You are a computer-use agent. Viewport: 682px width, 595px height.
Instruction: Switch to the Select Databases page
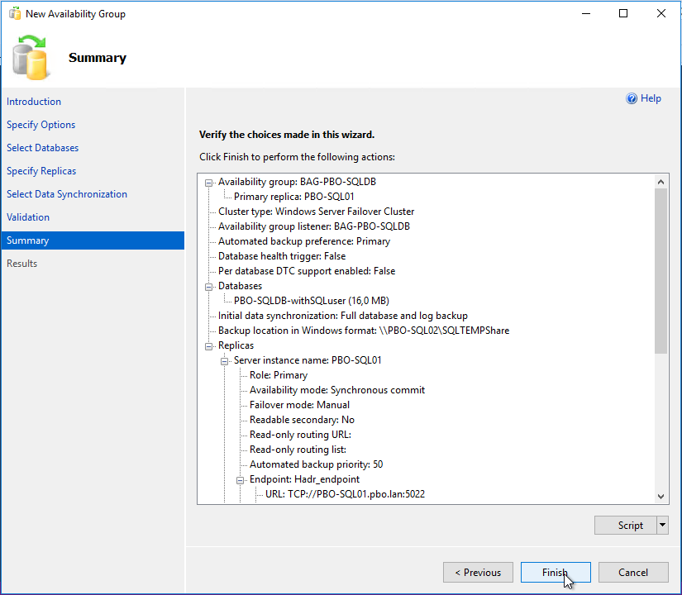click(x=43, y=148)
